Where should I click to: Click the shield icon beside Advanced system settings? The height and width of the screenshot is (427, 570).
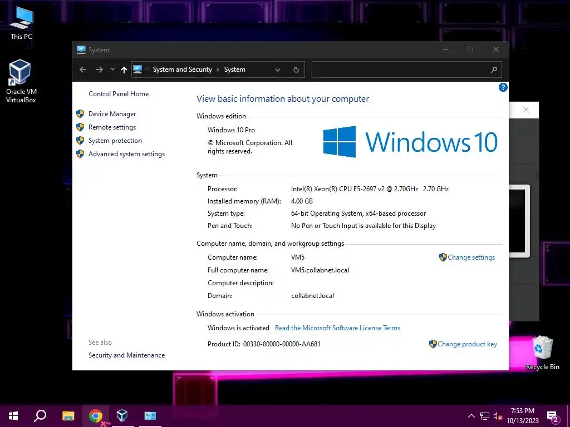80,154
